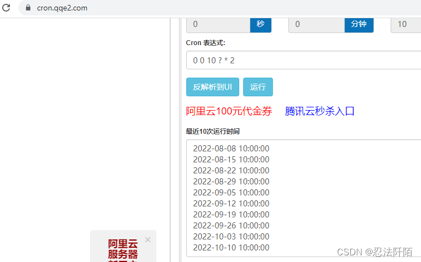Select run time 2022-08-15 10:00:00
Screen dimensions: 421x262
231,160
